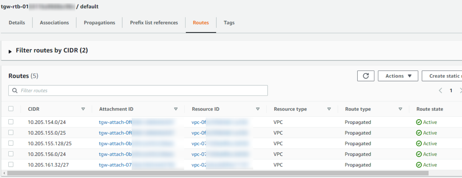The width and height of the screenshot is (462, 178).
Task: Check the box for route 10.205.161.32/27
Action: (11, 165)
